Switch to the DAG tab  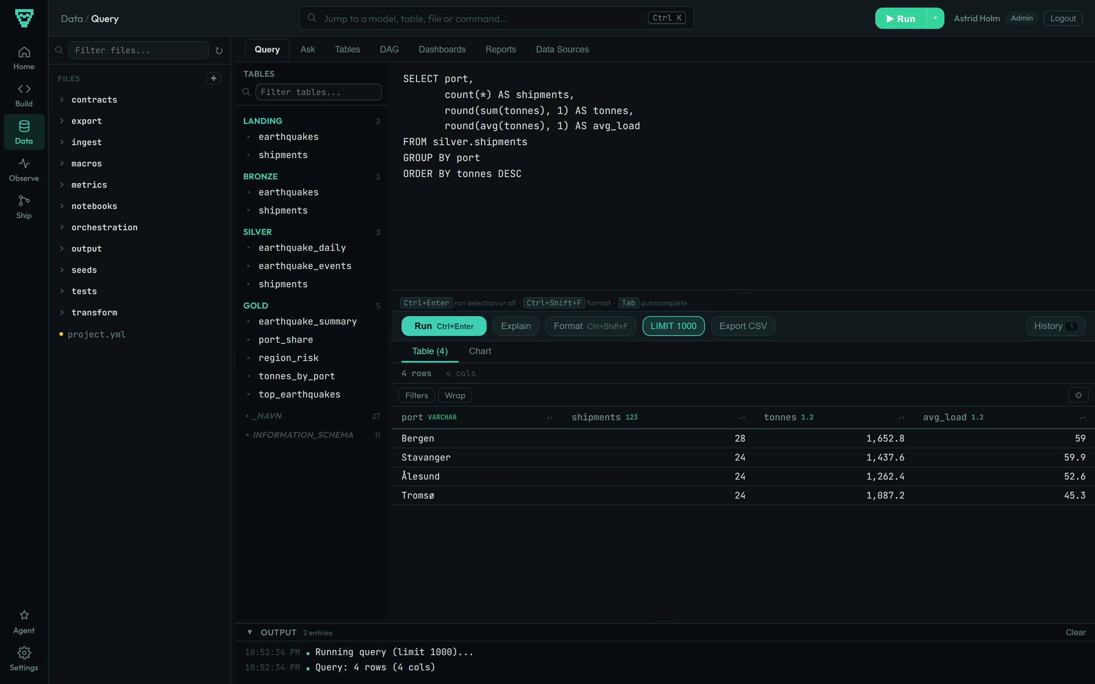point(389,49)
